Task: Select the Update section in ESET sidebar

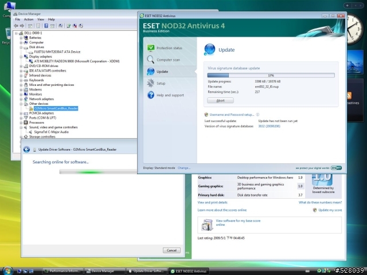Action: click(170, 72)
